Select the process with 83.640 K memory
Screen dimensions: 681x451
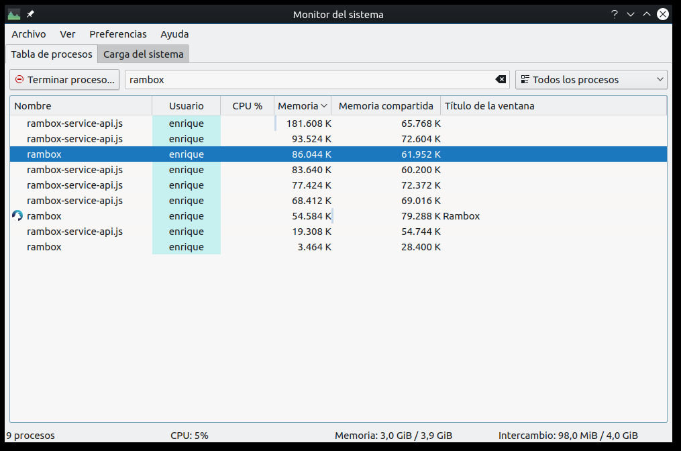[338, 169]
